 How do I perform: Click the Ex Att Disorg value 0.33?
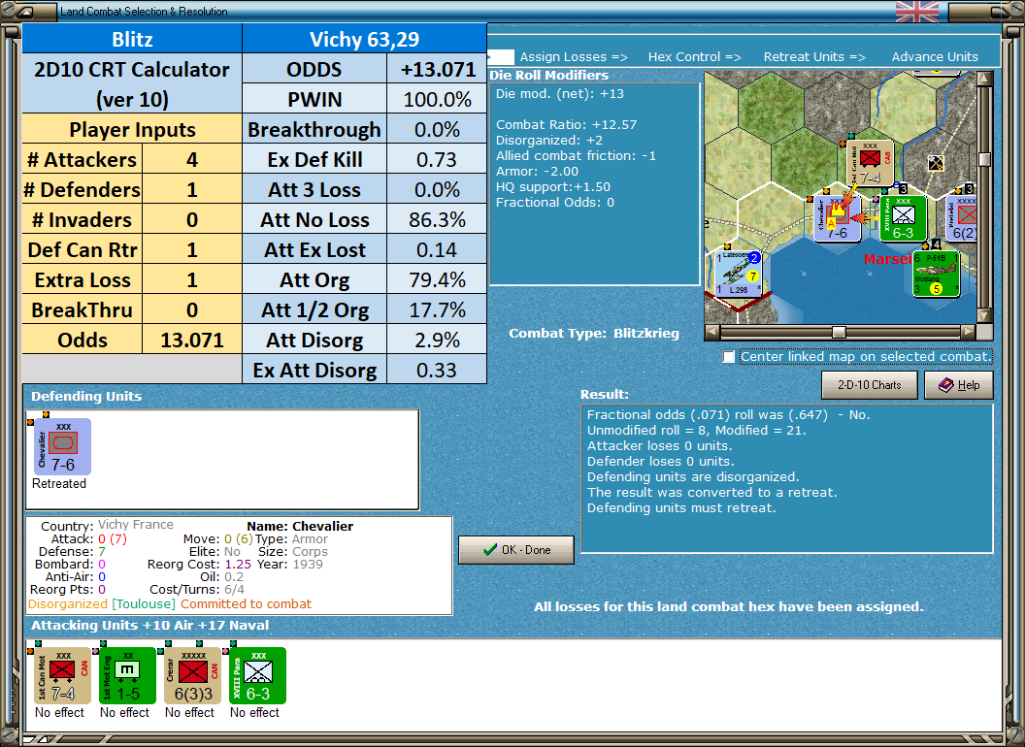click(x=437, y=370)
